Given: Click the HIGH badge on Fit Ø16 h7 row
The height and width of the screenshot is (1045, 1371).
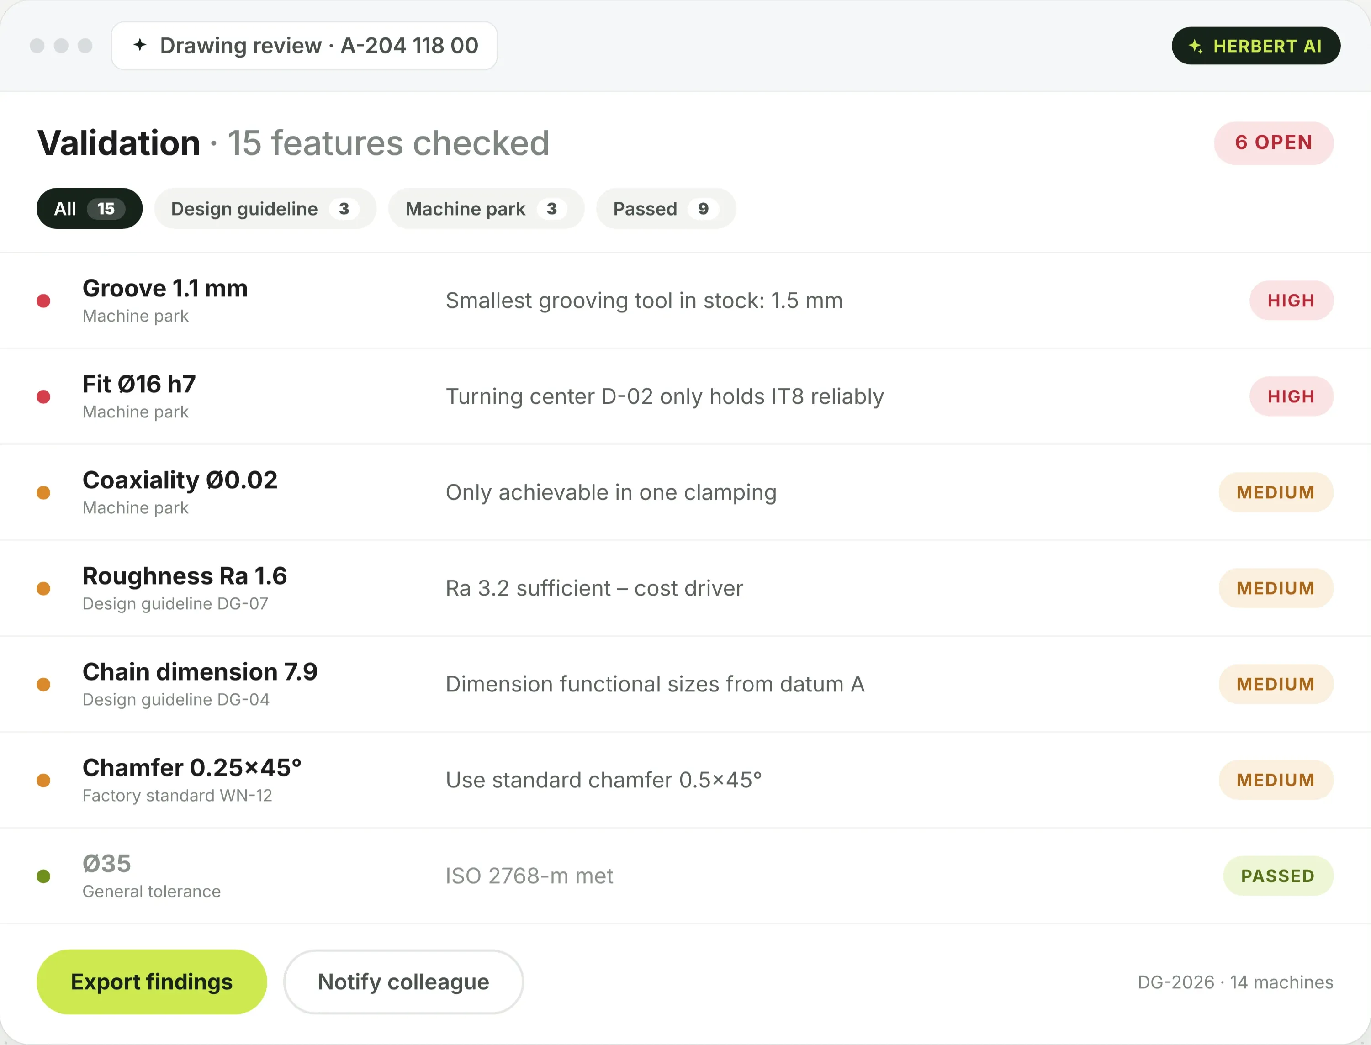Looking at the screenshot, I should 1291,396.
